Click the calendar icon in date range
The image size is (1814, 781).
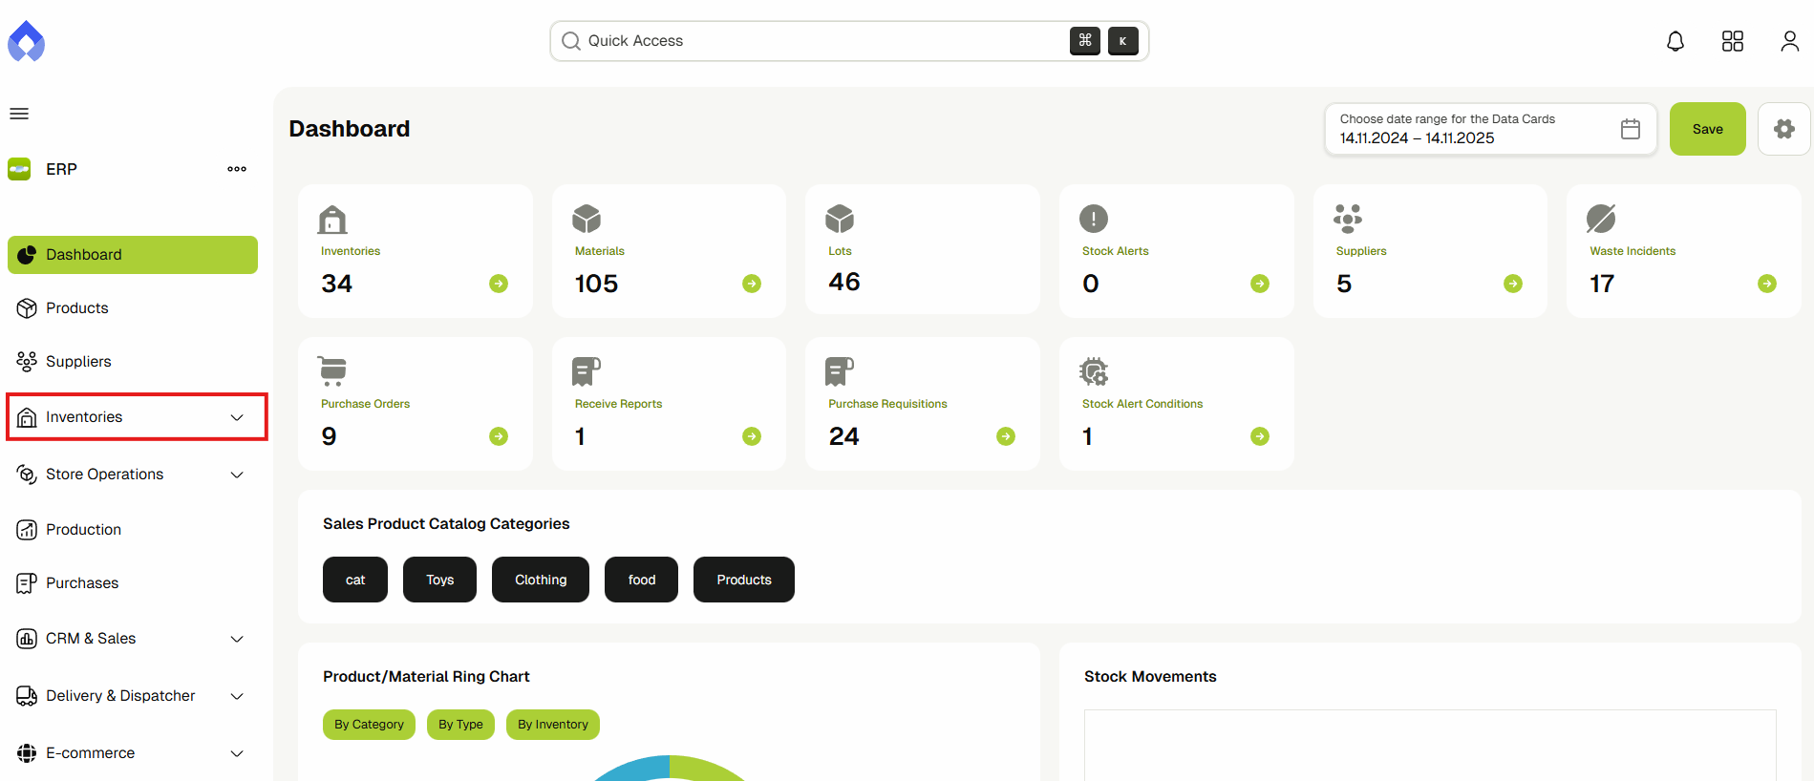1630,129
